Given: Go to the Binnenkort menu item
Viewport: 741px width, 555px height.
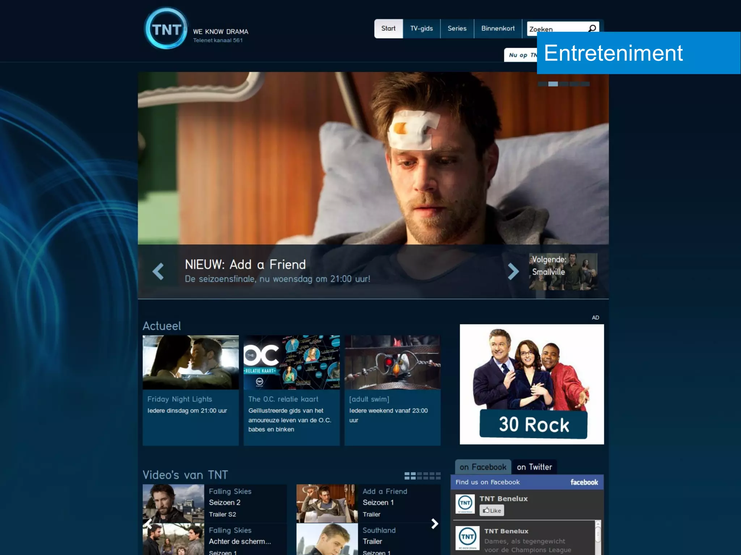Looking at the screenshot, I should (497, 29).
